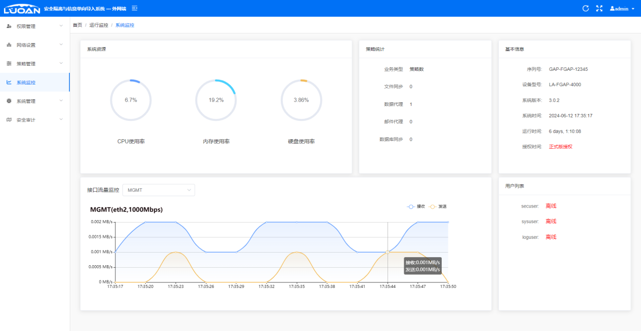Click the 邮件代理 row label
Screen dimensions: 641x331
click(x=394, y=121)
